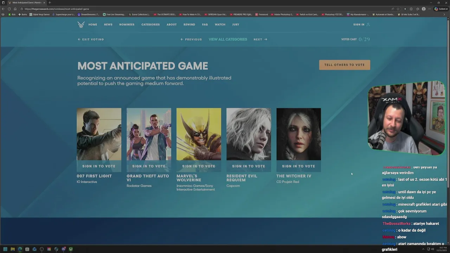450x253 pixels.
Task: Open the WATCH nav item
Action: pyautogui.click(x=220, y=25)
